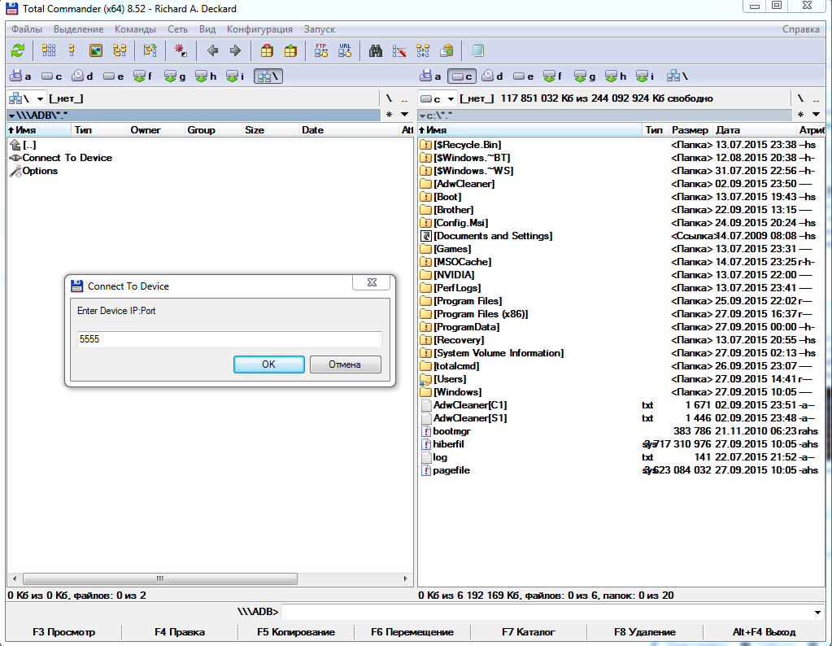Click the Отмена button
Screen dimensions: 832x646
pos(345,364)
